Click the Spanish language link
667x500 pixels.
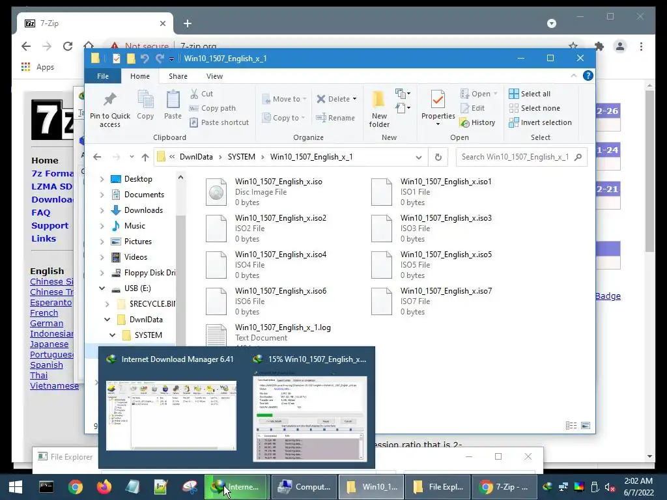click(x=46, y=365)
